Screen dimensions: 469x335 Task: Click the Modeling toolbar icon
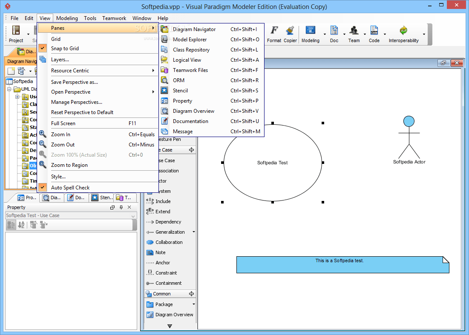tap(310, 30)
